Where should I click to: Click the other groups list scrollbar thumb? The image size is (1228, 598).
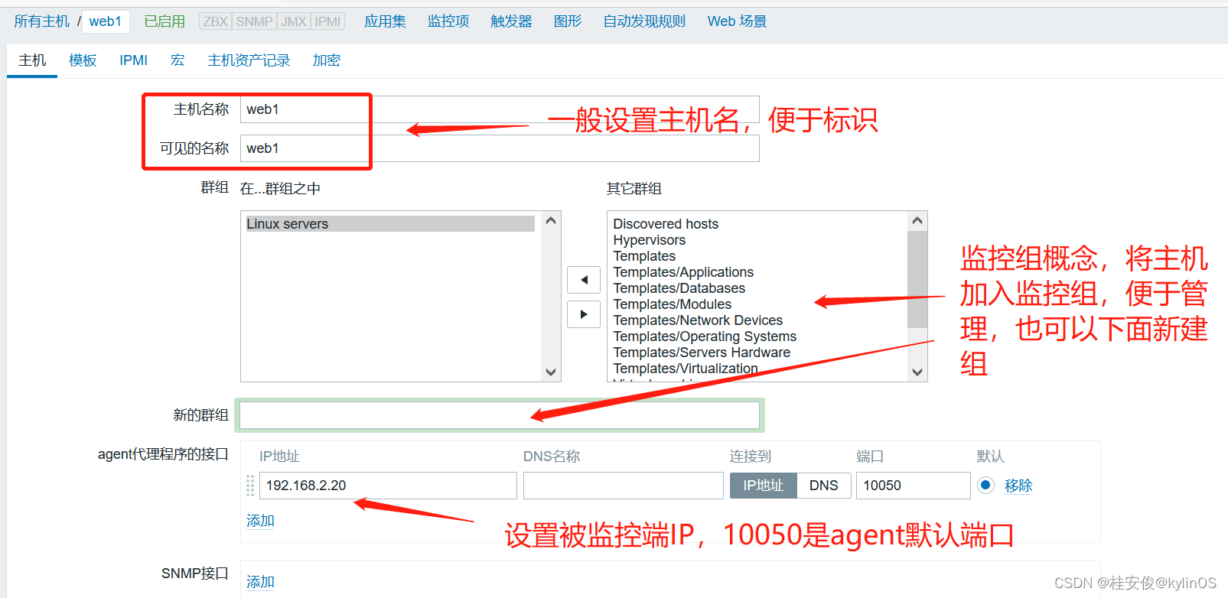coord(917,278)
